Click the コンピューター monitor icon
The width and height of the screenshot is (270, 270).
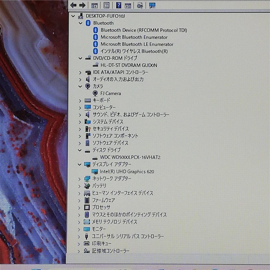tap(88, 107)
